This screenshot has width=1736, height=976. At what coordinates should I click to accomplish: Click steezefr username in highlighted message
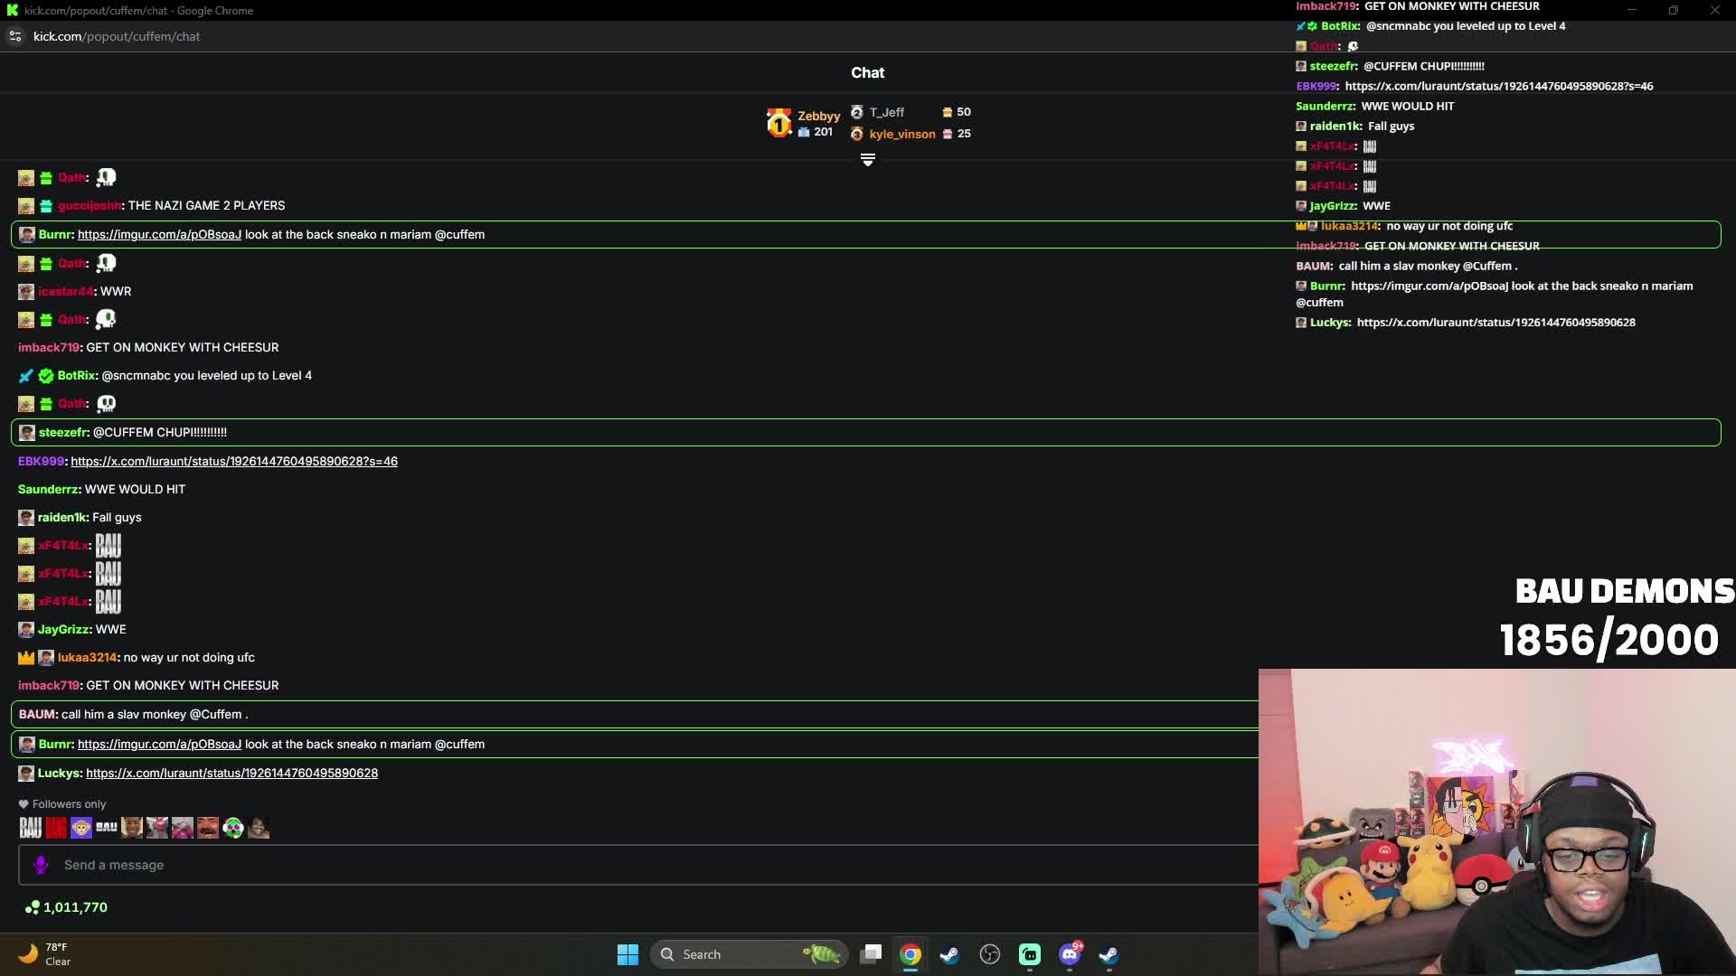[x=62, y=432]
